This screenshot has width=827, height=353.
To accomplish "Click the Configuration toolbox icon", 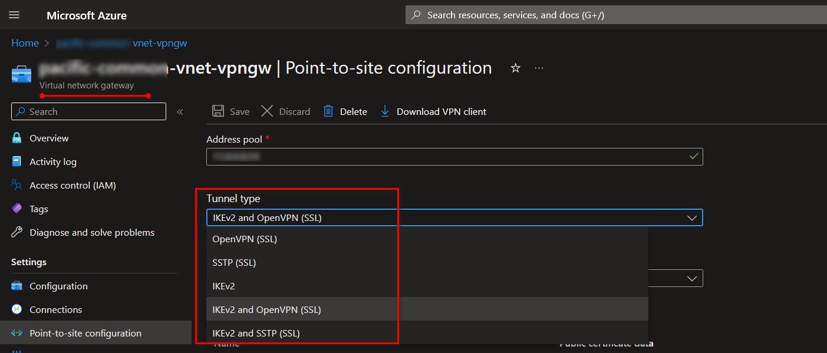I will (x=17, y=286).
